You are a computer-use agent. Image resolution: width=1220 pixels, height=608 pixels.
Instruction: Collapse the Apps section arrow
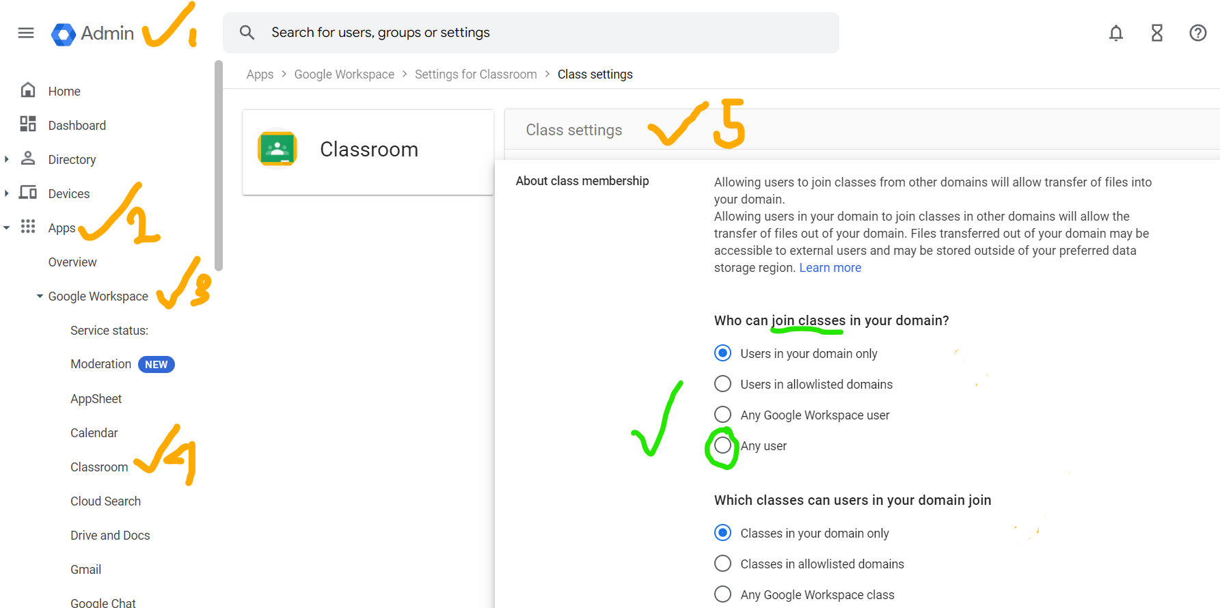click(7, 227)
